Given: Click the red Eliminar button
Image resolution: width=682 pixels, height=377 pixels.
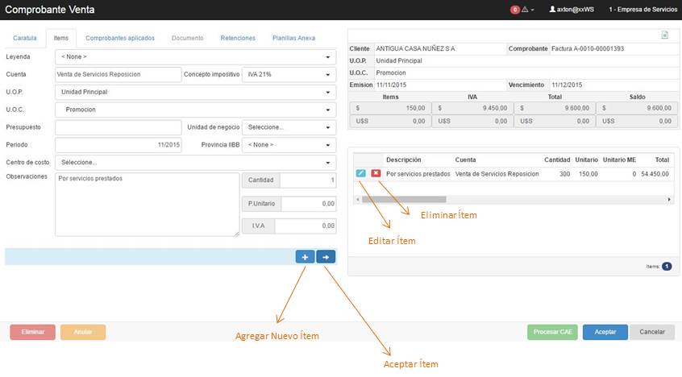Looking at the screenshot, I should (x=32, y=332).
